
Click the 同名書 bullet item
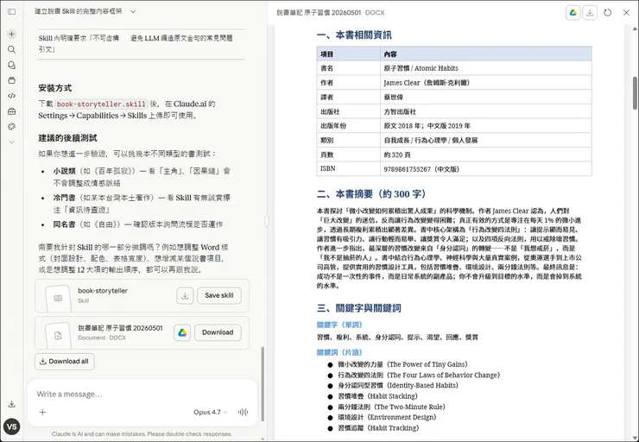(138, 224)
